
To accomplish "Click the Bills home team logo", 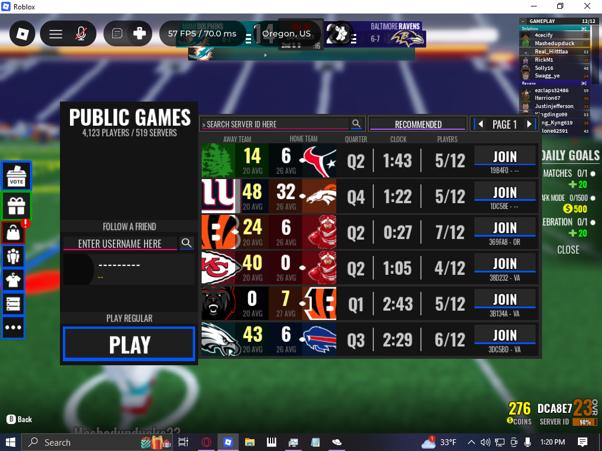I will [x=319, y=339].
